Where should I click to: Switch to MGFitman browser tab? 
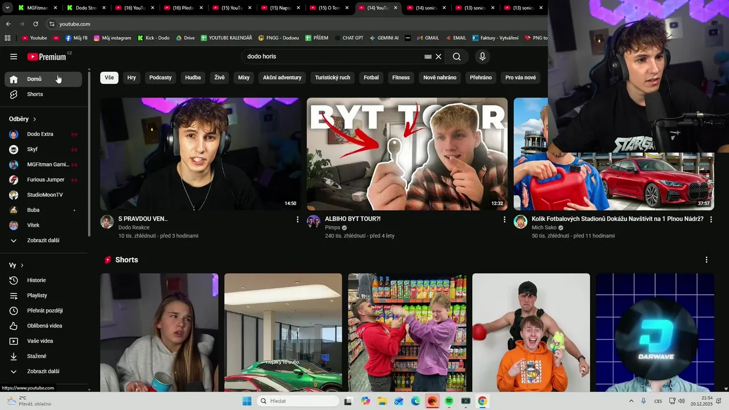37,8
